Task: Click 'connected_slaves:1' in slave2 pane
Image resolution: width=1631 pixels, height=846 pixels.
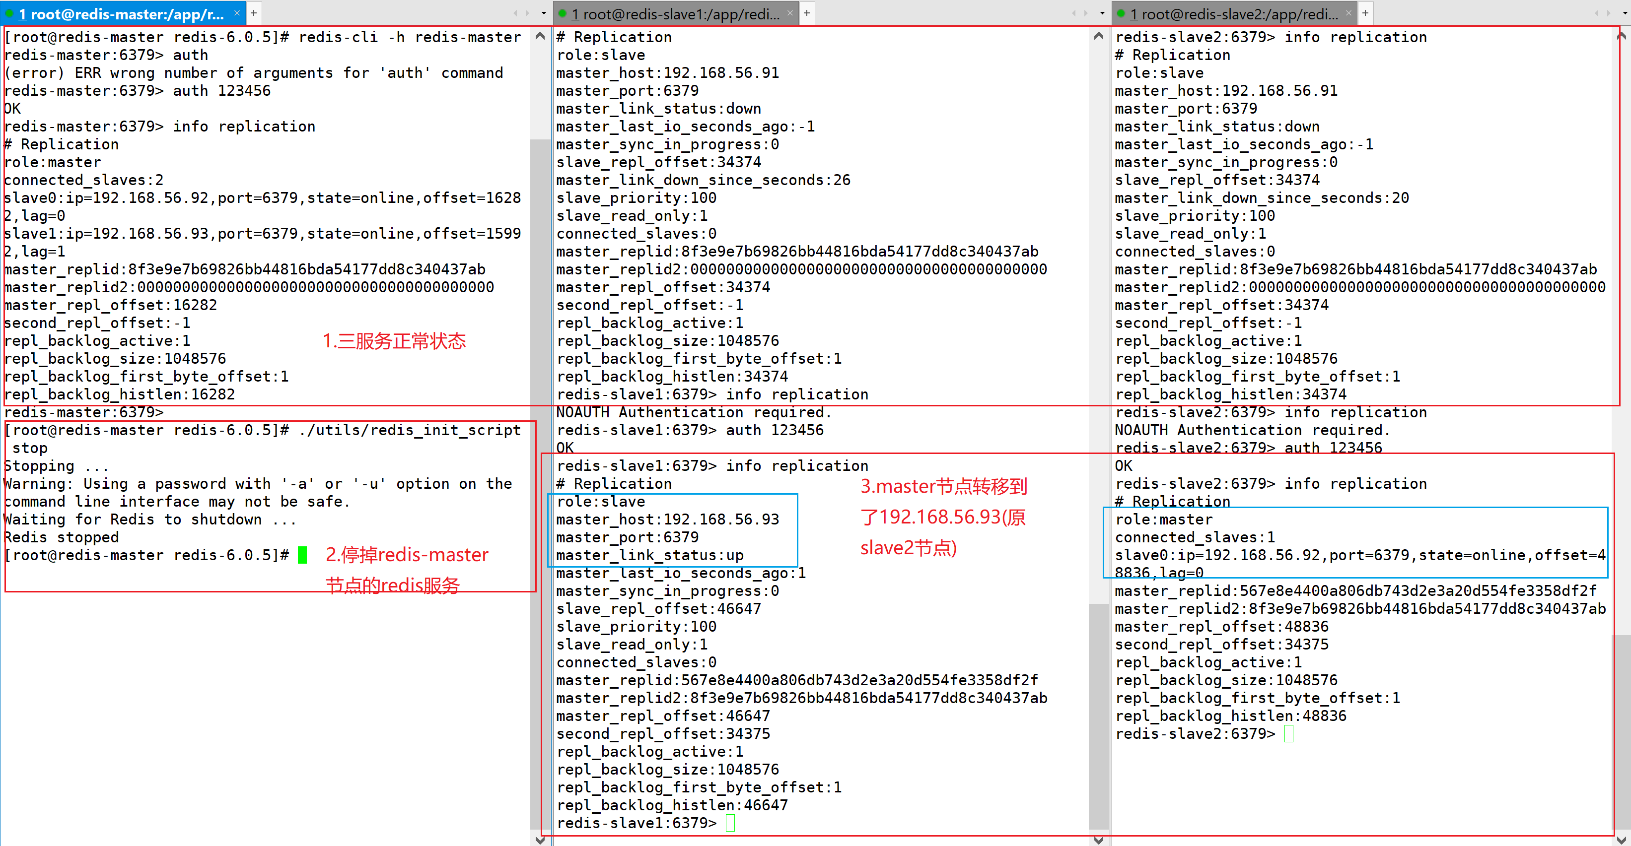Action: (1196, 537)
